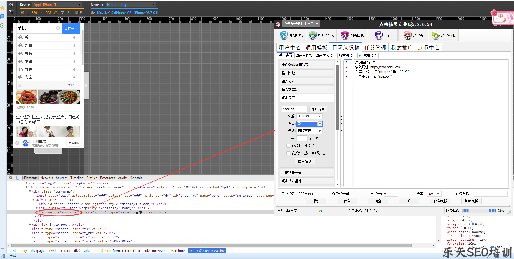Click the 抓取元素 button

pyautogui.click(x=318, y=109)
